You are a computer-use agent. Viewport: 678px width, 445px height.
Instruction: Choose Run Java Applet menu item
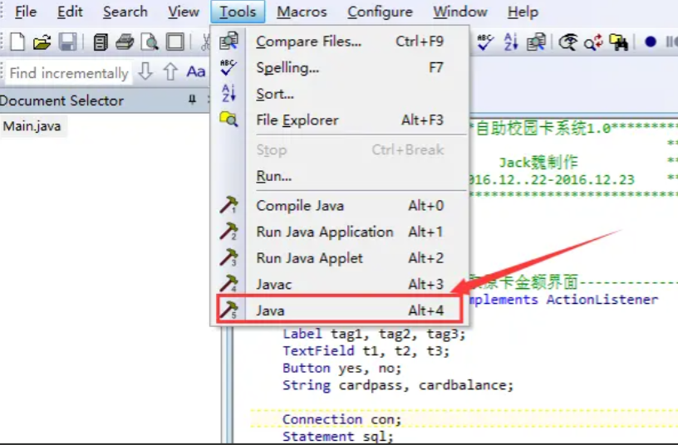coord(339,258)
